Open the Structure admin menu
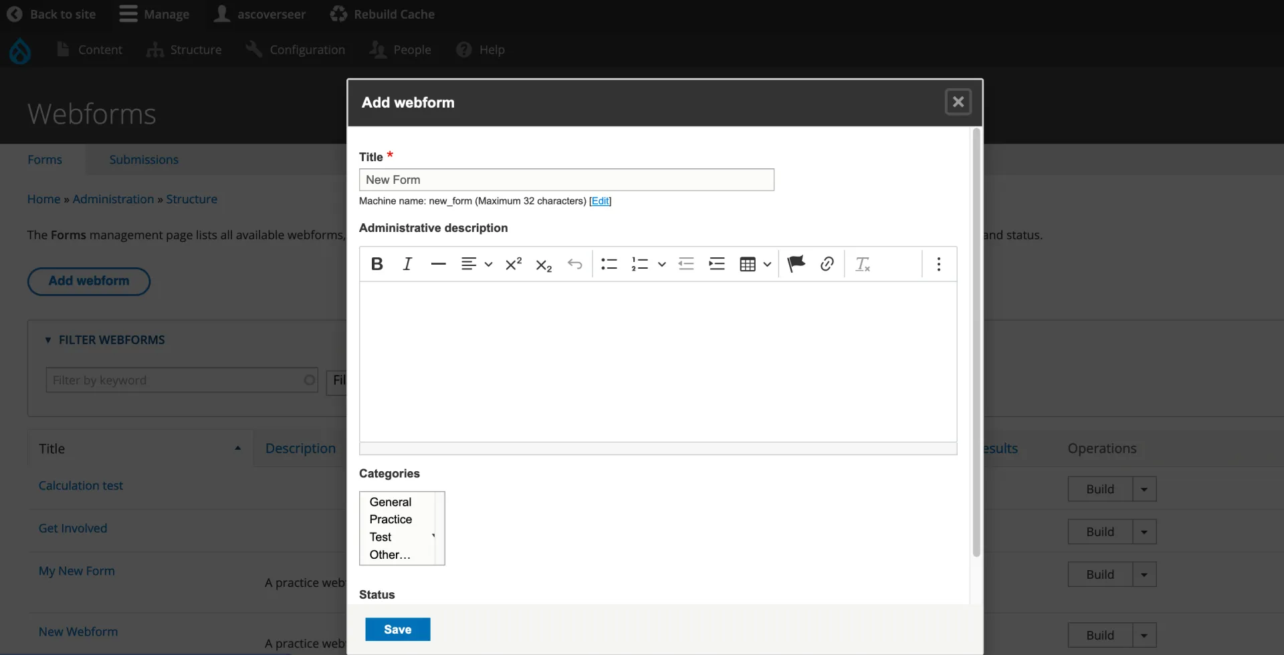This screenshot has width=1284, height=655. 184,49
